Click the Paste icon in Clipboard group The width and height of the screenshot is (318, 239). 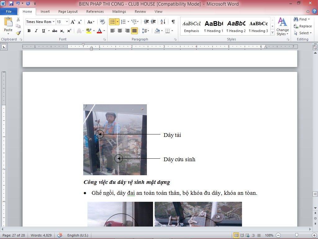(x=8, y=22)
